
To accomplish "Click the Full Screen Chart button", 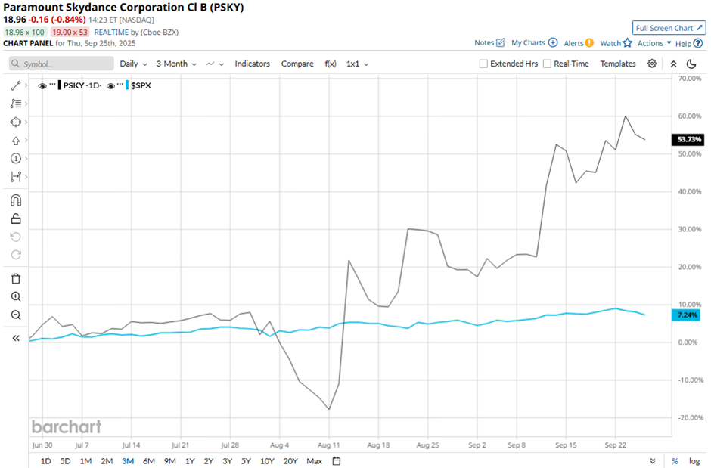I will pyautogui.click(x=669, y=28).
